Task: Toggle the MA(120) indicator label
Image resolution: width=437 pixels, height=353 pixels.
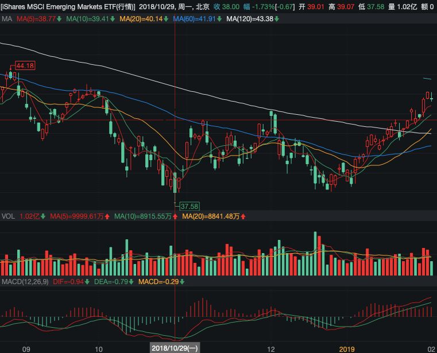Action: click(x=250, y=19)
